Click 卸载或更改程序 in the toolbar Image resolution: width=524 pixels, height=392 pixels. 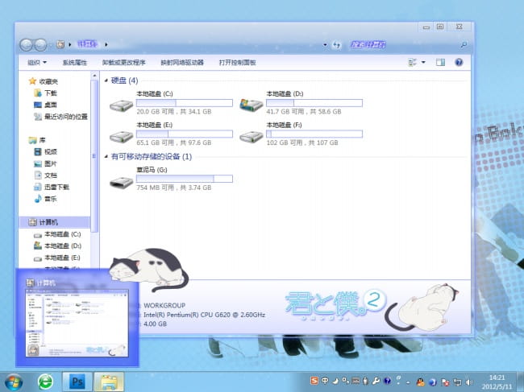click(x=123, y=63)
